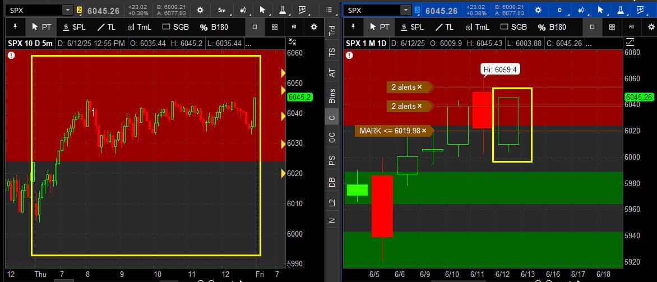
Task: Switch left chart to four-grid layout
Action: pyautogui.click(x=275, y=27)
